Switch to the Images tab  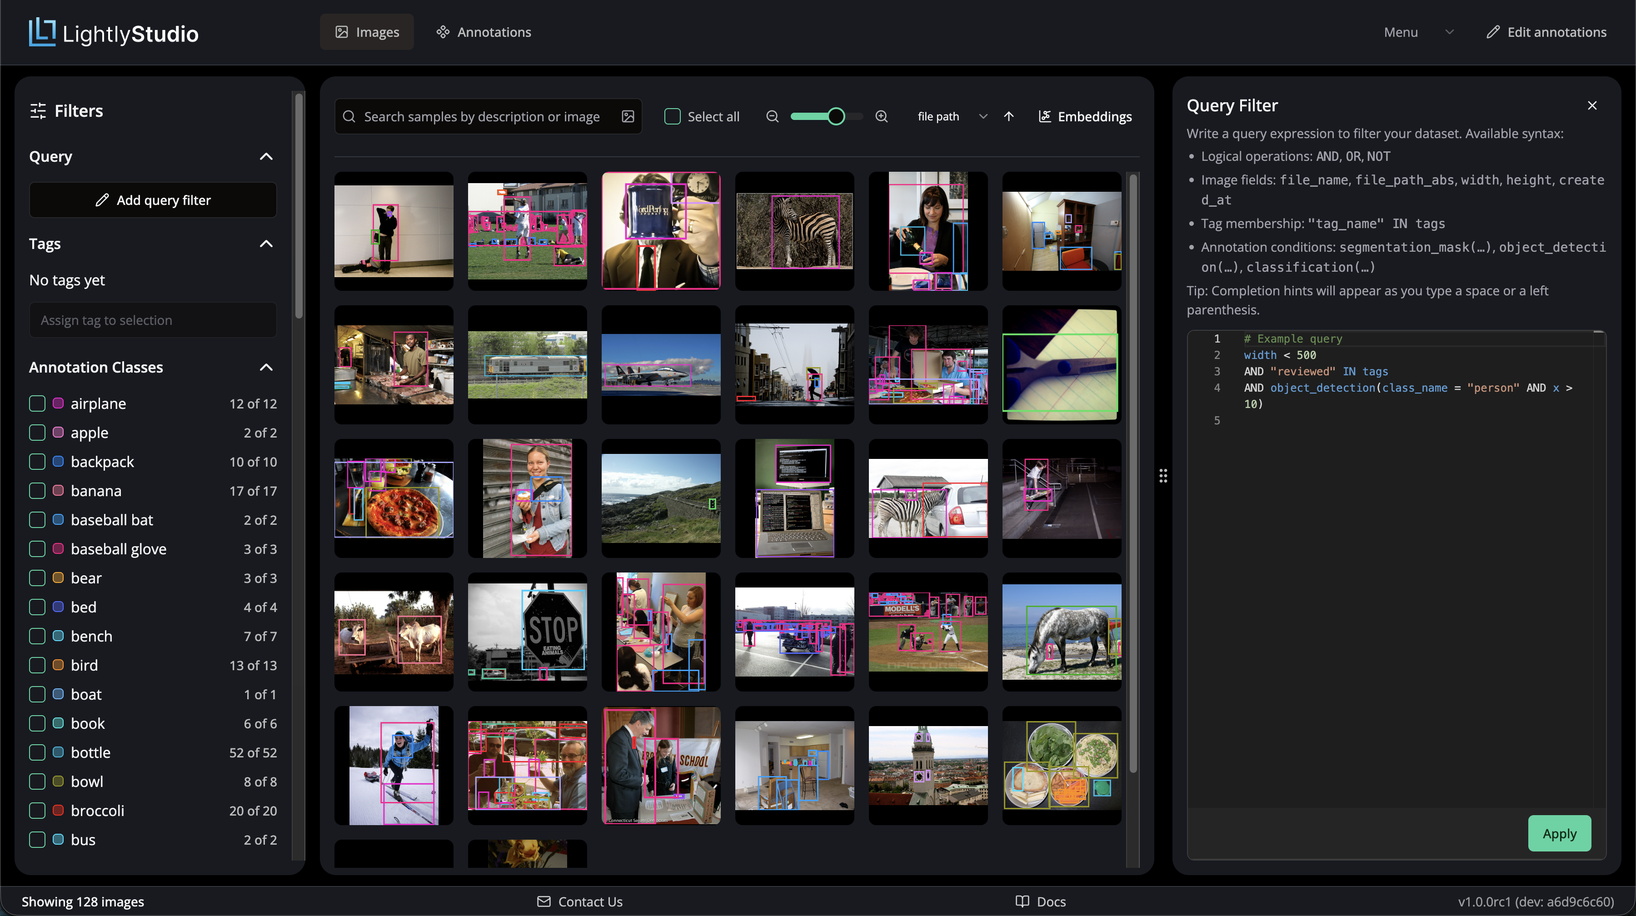point(367,32)
